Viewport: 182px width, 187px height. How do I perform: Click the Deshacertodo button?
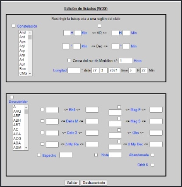pos(94,183)
